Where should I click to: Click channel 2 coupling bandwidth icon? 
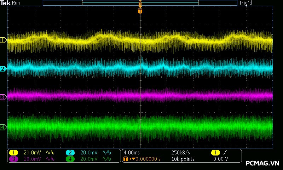pyautogui.click(x=106, y=153)
